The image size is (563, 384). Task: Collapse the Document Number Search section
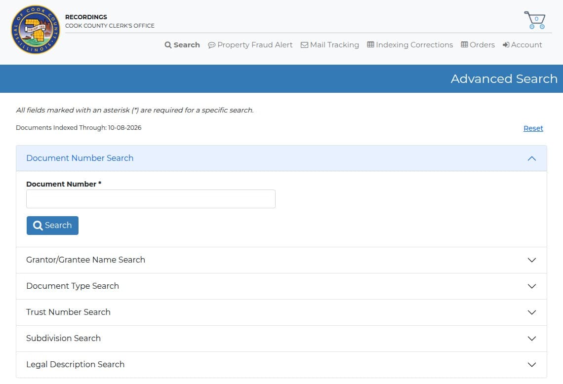[x=281, y=158]
